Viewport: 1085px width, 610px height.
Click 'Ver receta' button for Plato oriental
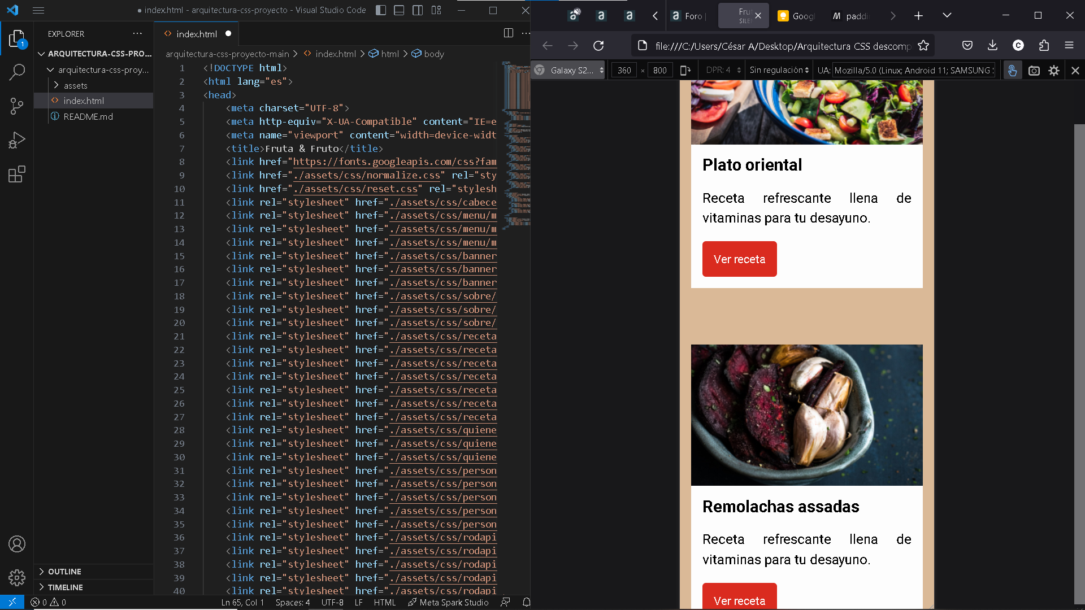tap(739, 259)
